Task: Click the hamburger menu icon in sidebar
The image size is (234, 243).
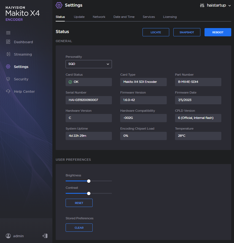Action: click(8, 33)
